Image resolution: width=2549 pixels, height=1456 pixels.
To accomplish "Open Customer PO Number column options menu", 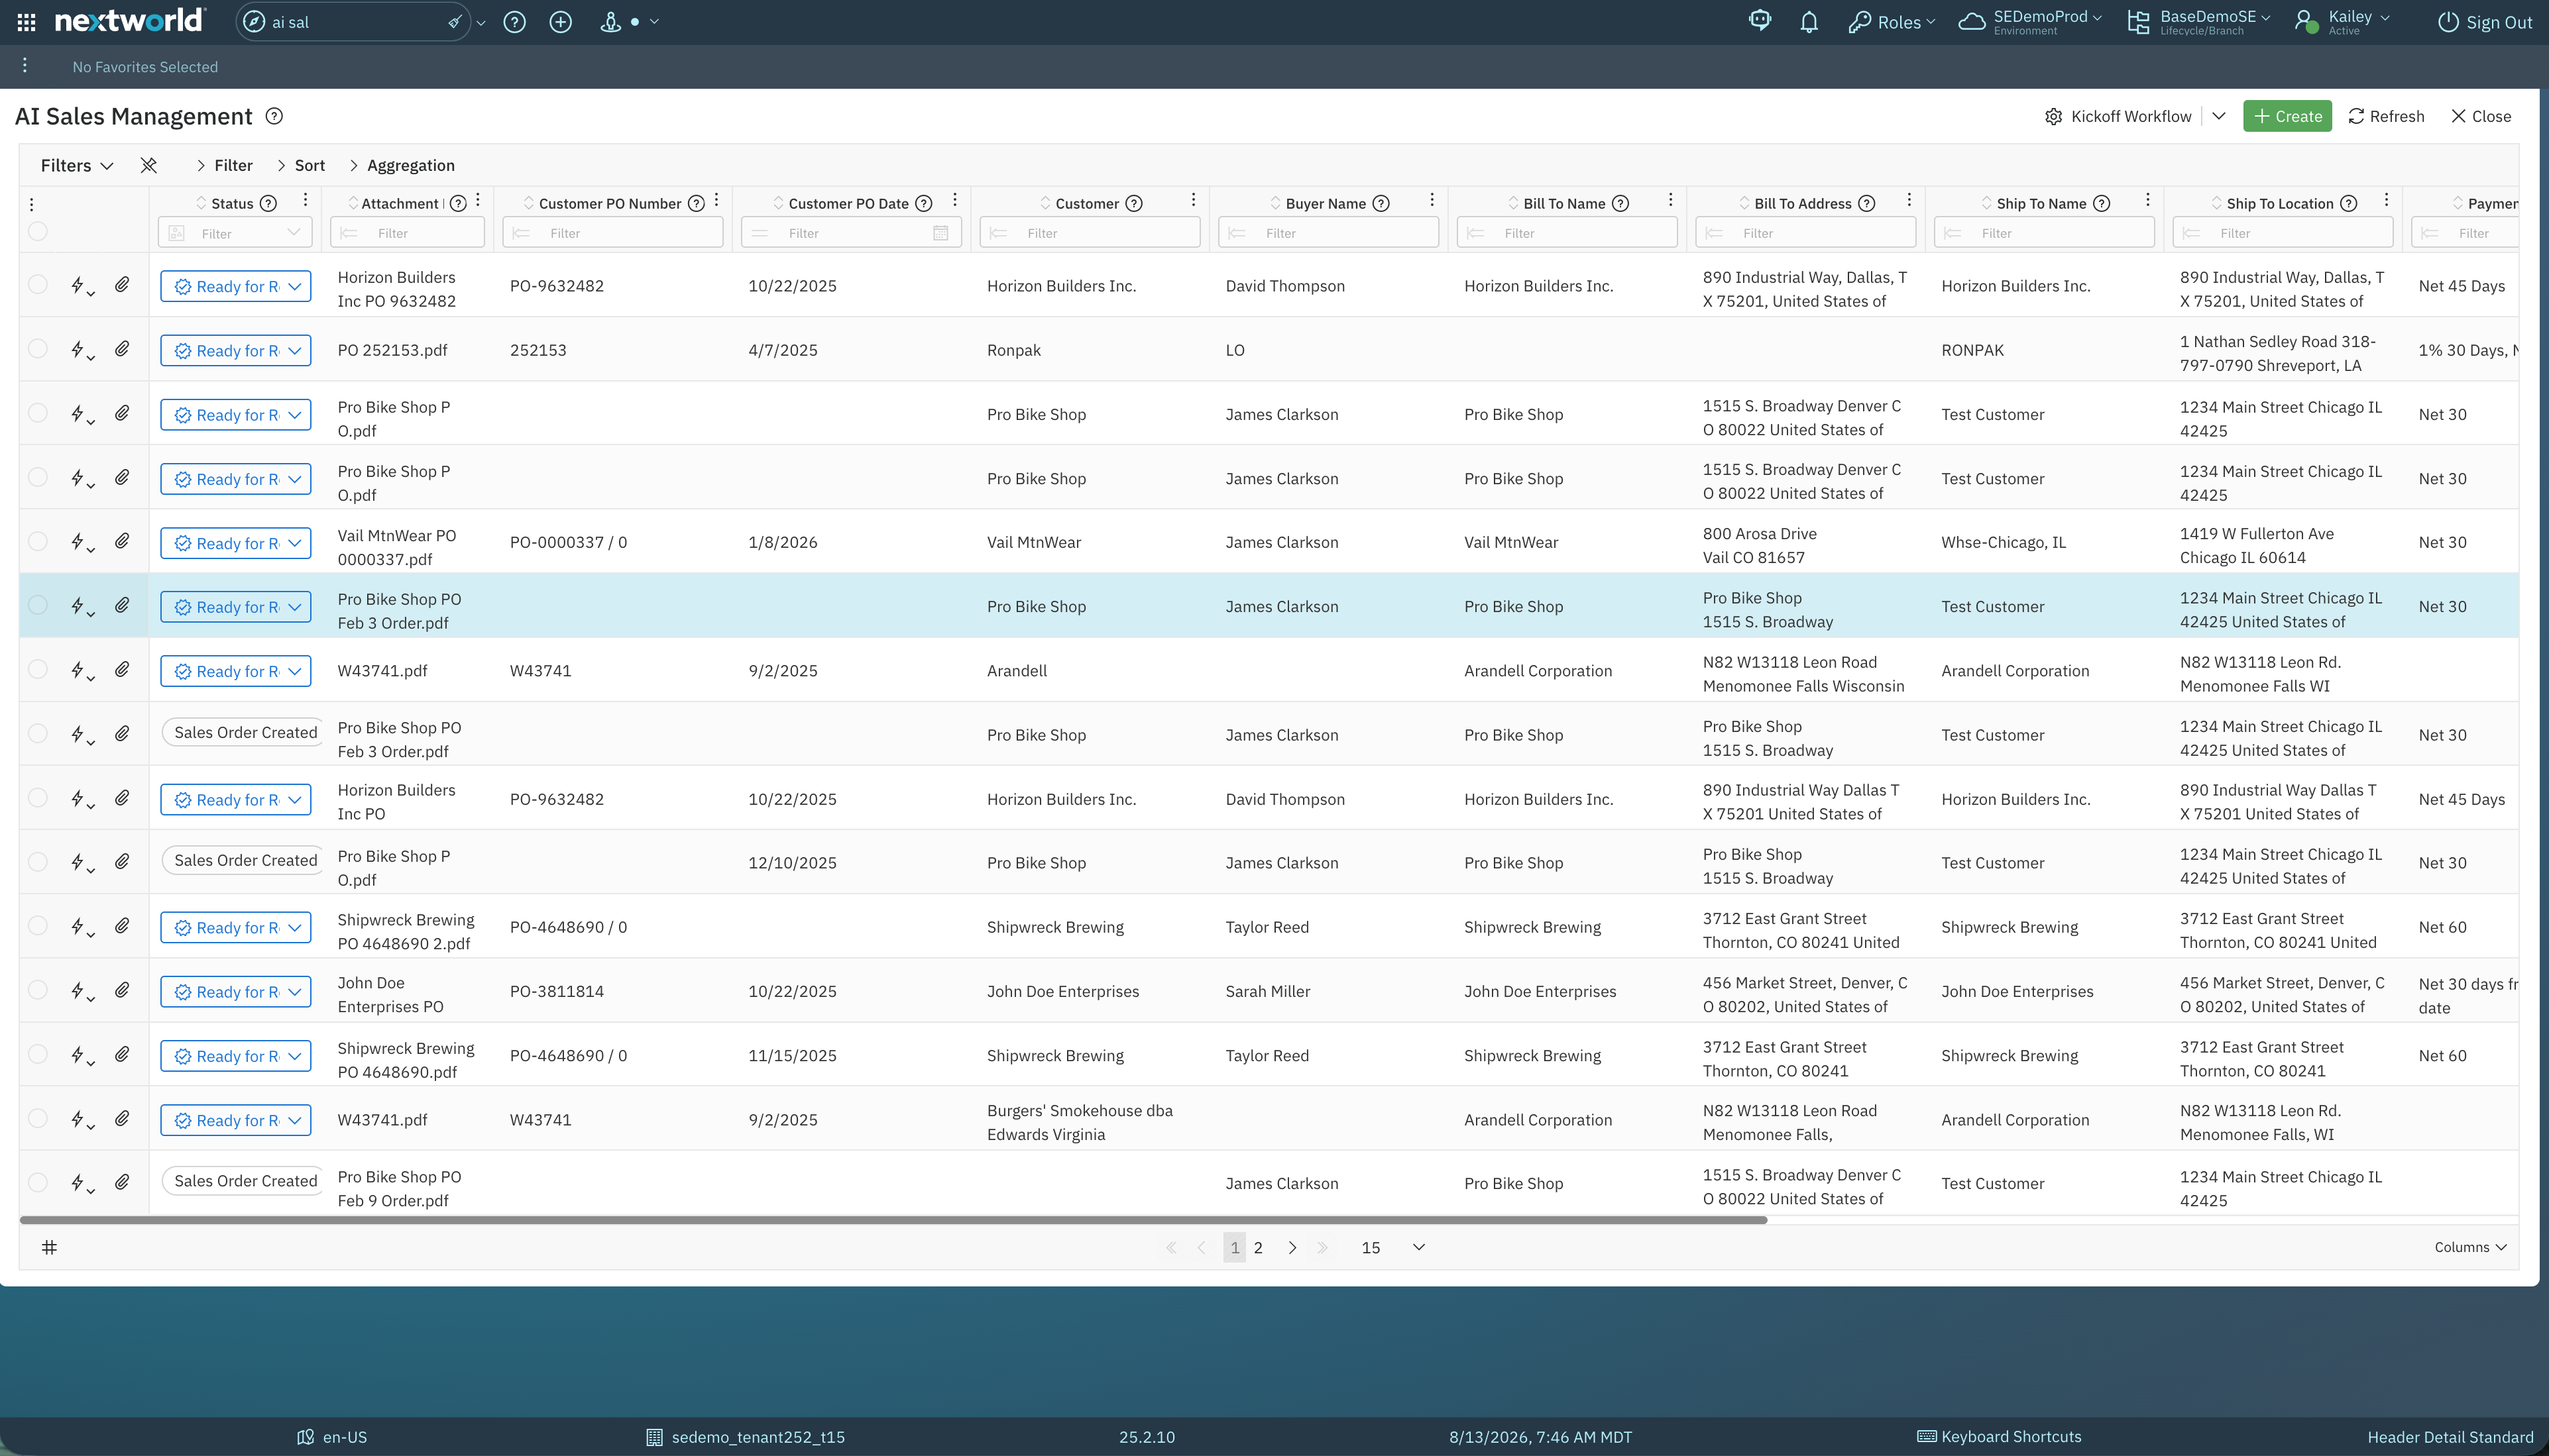I will [x=716, y=201].
